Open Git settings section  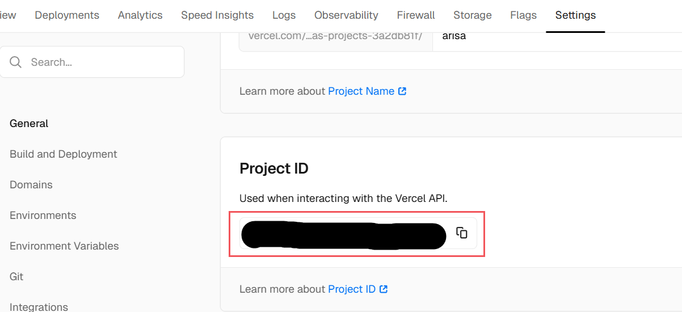pos(16,277)
